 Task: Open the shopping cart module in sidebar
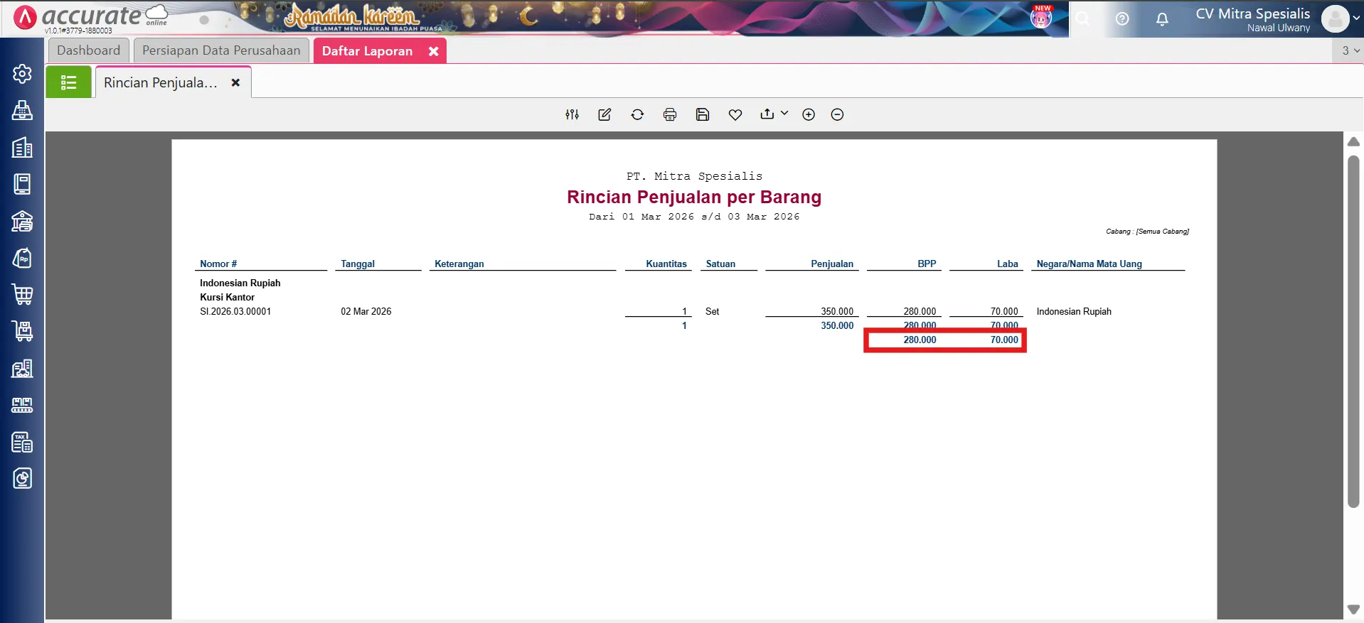[22, 295]
